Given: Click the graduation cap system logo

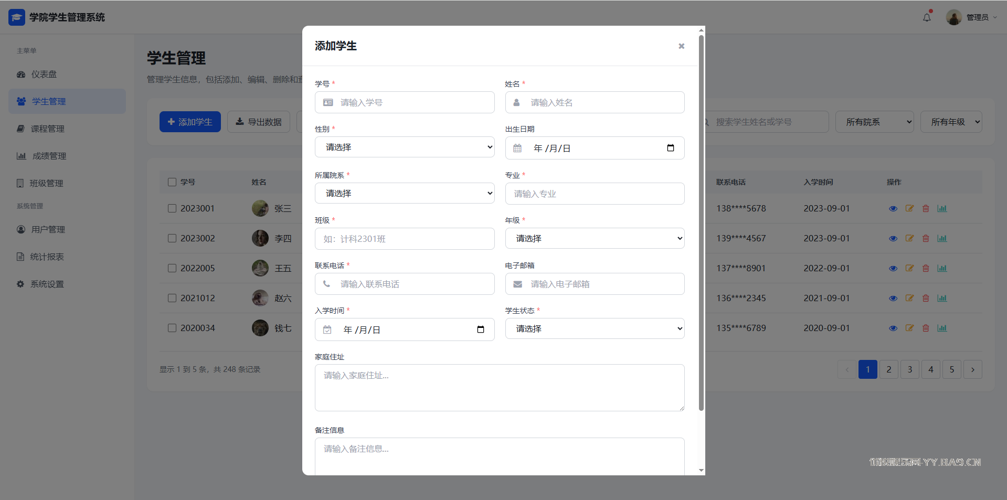Looking at the screenshot, I should pyautogui.click(x=17, y=17).
